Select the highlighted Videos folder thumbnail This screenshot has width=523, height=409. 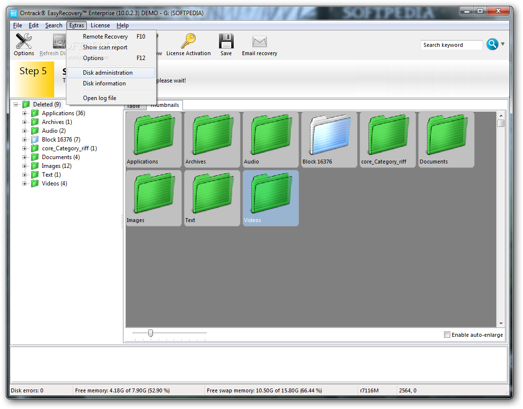[x=271, y=198]
